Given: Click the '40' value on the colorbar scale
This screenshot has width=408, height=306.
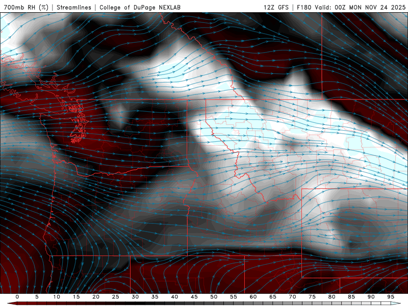Looking at the screenshot, I should coord(174,297).
